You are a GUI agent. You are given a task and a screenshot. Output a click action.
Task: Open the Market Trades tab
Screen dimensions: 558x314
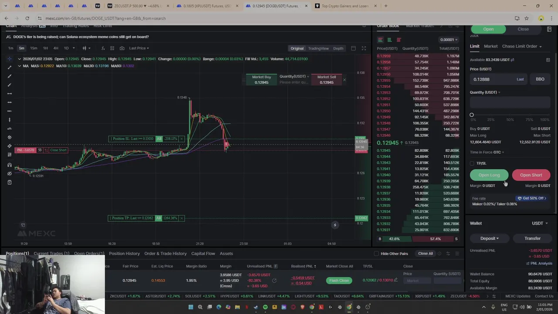click(x=420, y=26)
